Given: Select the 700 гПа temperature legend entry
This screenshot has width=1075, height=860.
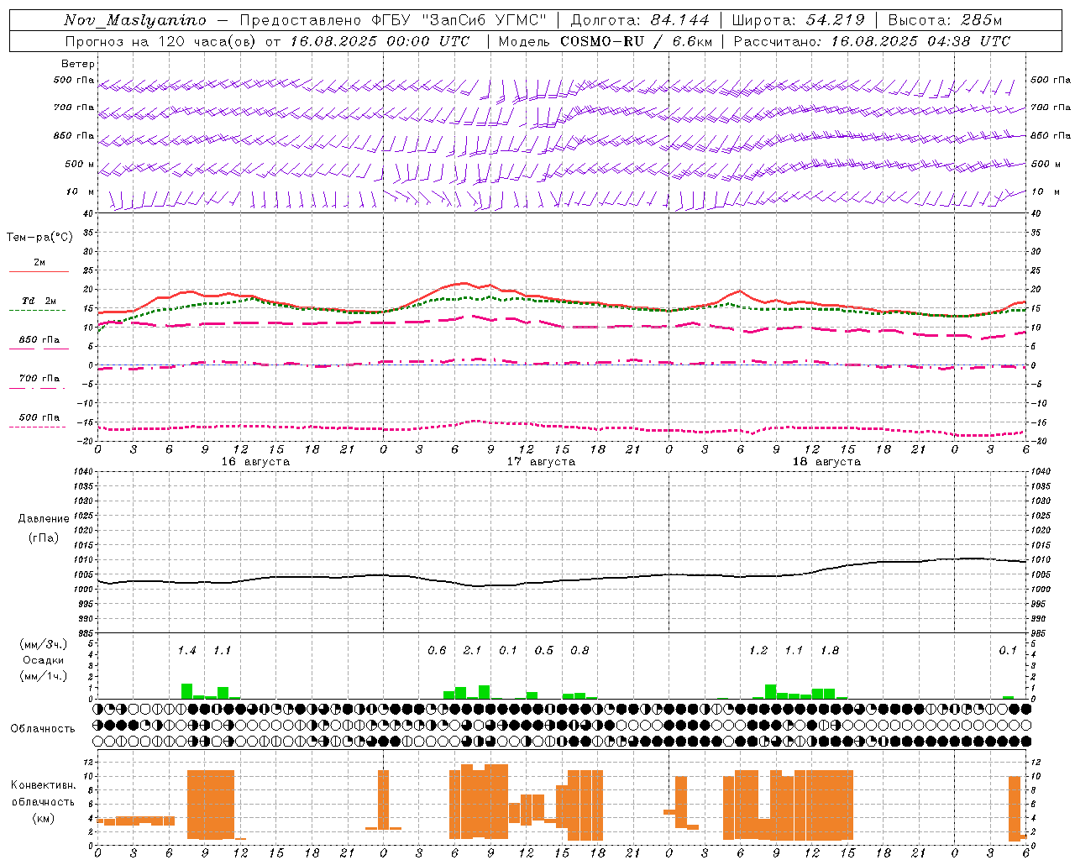Looking at the screenshot, I should tap(39, 382).
